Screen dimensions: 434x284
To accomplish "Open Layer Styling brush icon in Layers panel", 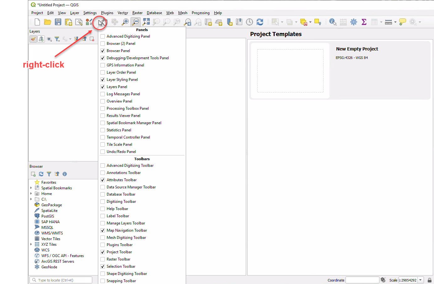I will click(x=33, y=39).
